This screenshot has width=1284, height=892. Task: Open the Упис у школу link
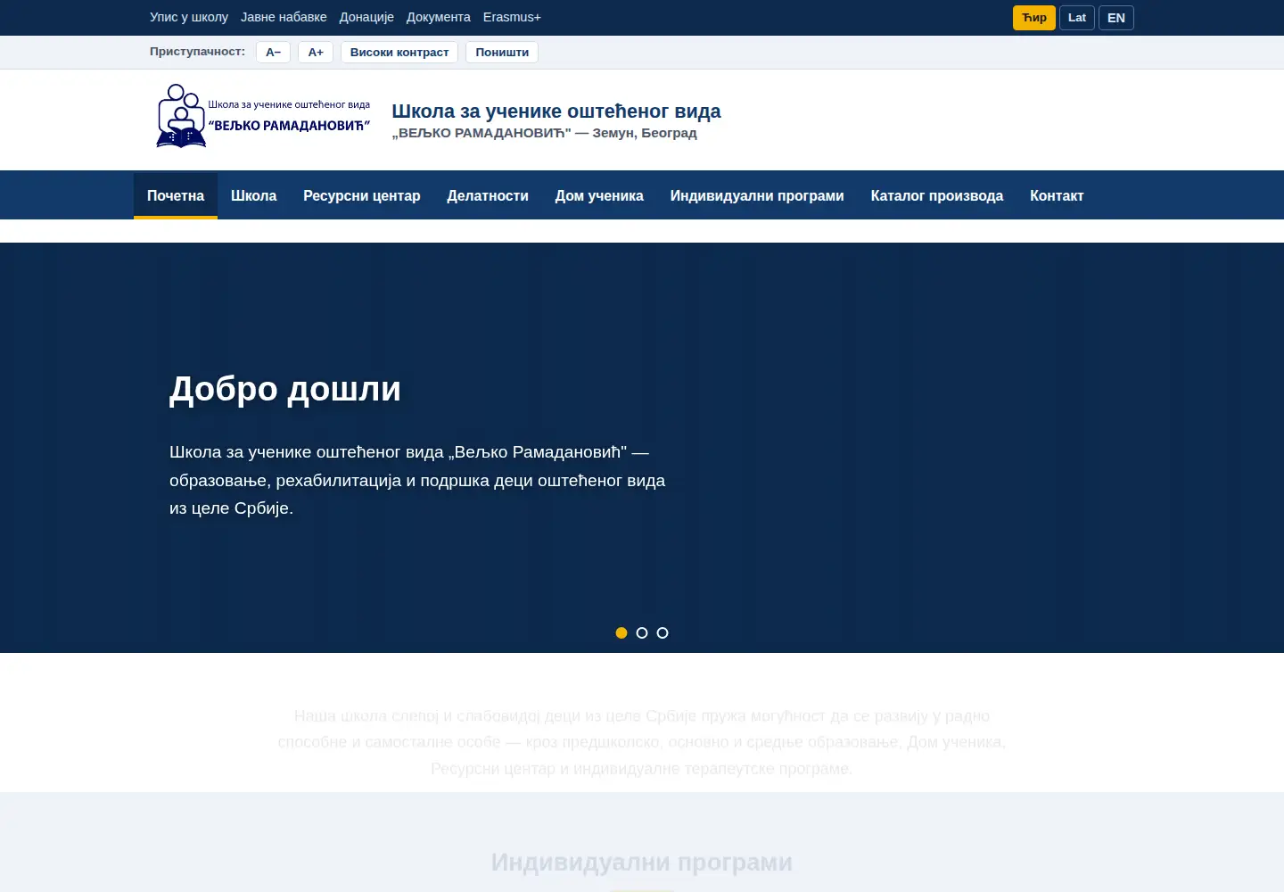click(189, 17)
